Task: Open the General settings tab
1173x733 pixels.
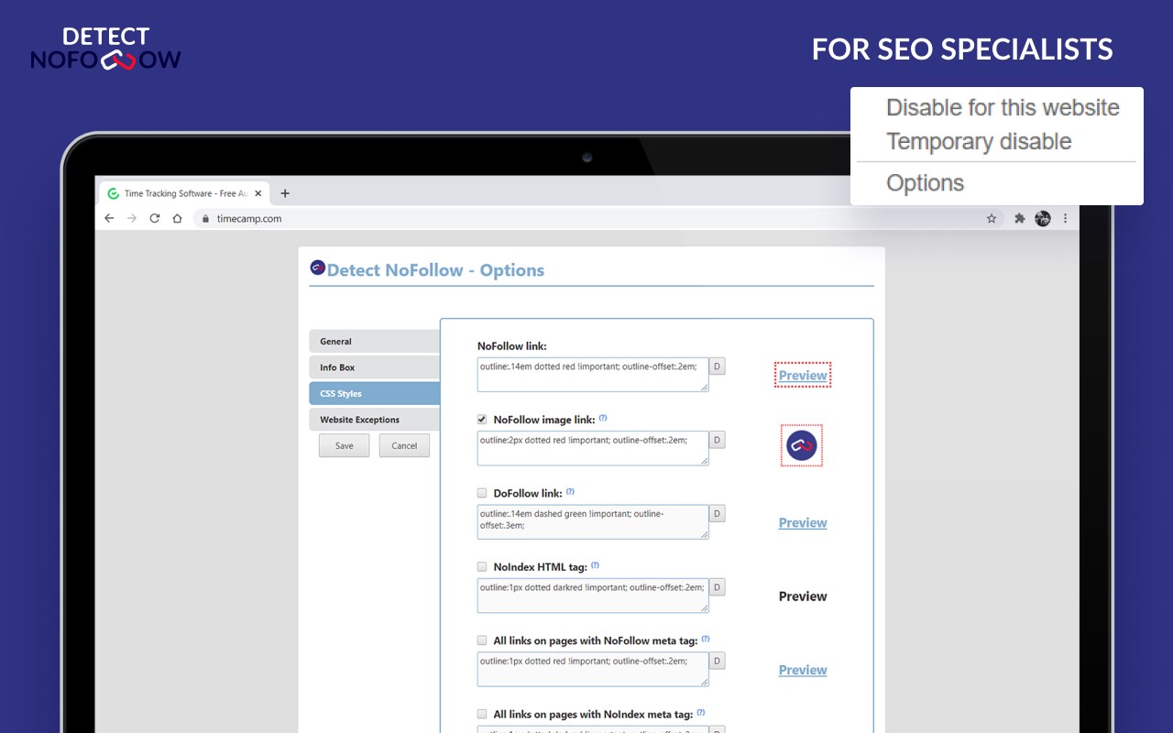Action: point(375,342)
